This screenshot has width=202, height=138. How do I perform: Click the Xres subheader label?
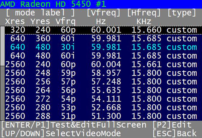click(x=15, y=21)
